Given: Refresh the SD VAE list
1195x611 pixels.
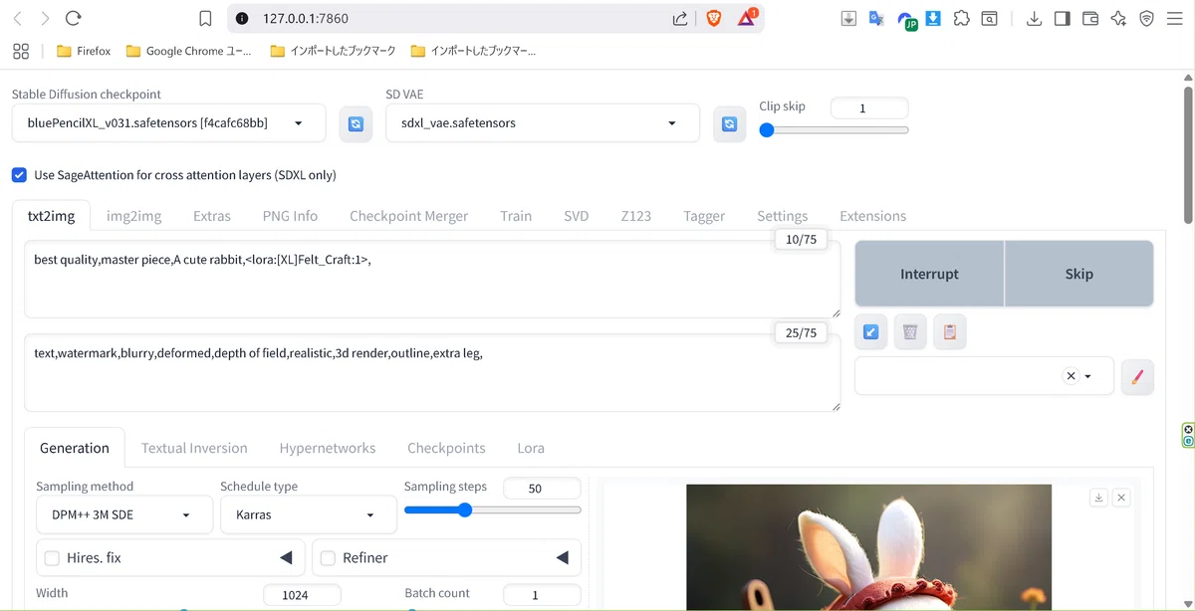Looking at the screenshot, I should tap(729, 123).
